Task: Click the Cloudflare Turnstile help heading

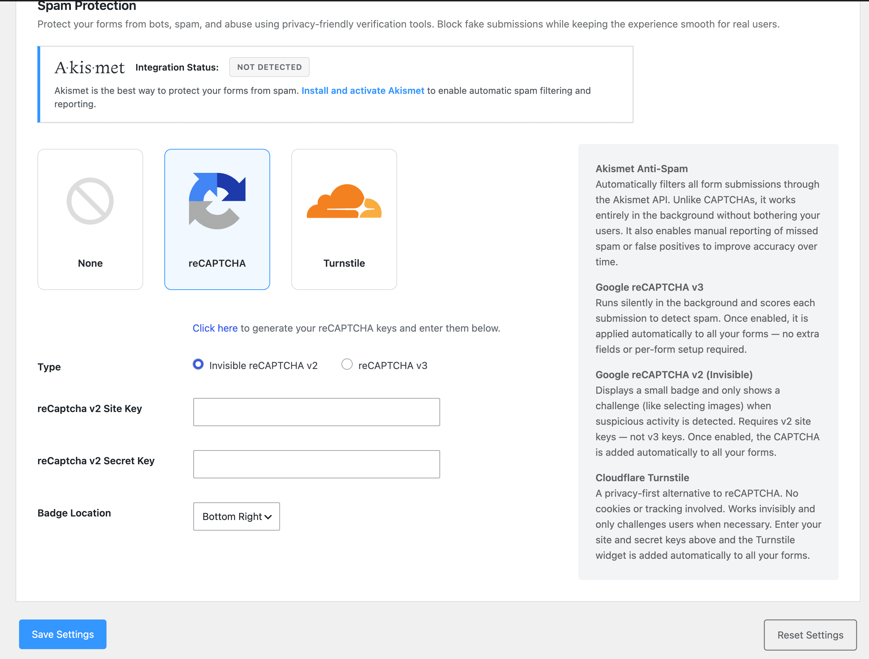Action: [642, 477]
